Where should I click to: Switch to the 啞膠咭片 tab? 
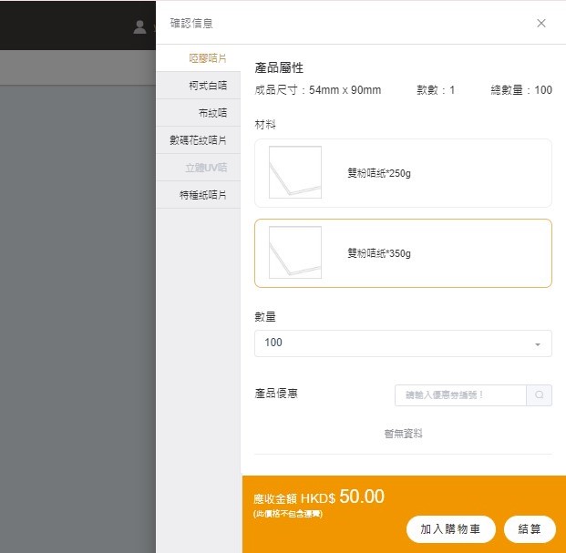[x=207, y=58]
